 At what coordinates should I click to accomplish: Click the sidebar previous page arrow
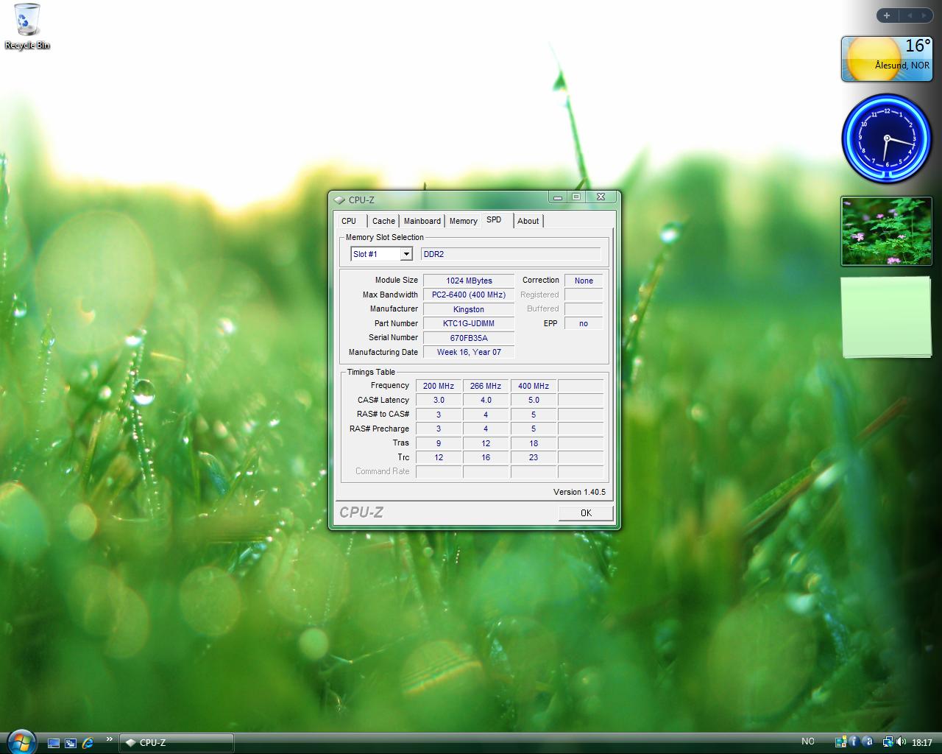click(909, 15)
